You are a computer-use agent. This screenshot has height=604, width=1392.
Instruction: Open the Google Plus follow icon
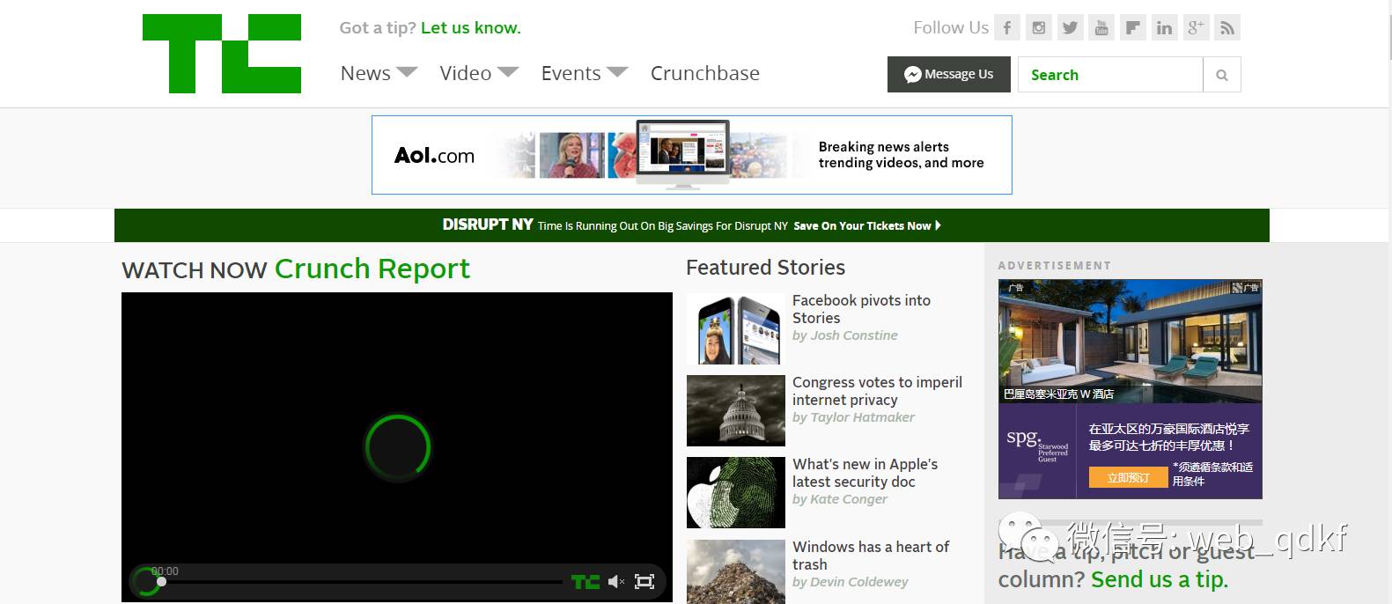(1196, 27)
